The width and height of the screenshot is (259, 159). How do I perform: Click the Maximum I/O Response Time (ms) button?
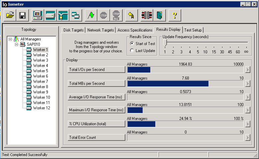(96, 110)
